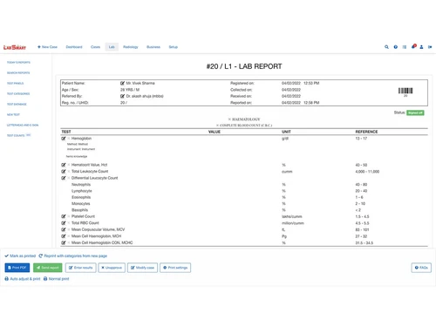Go to the Dashboard tab
436x327 pixels.
pos(74,47)
